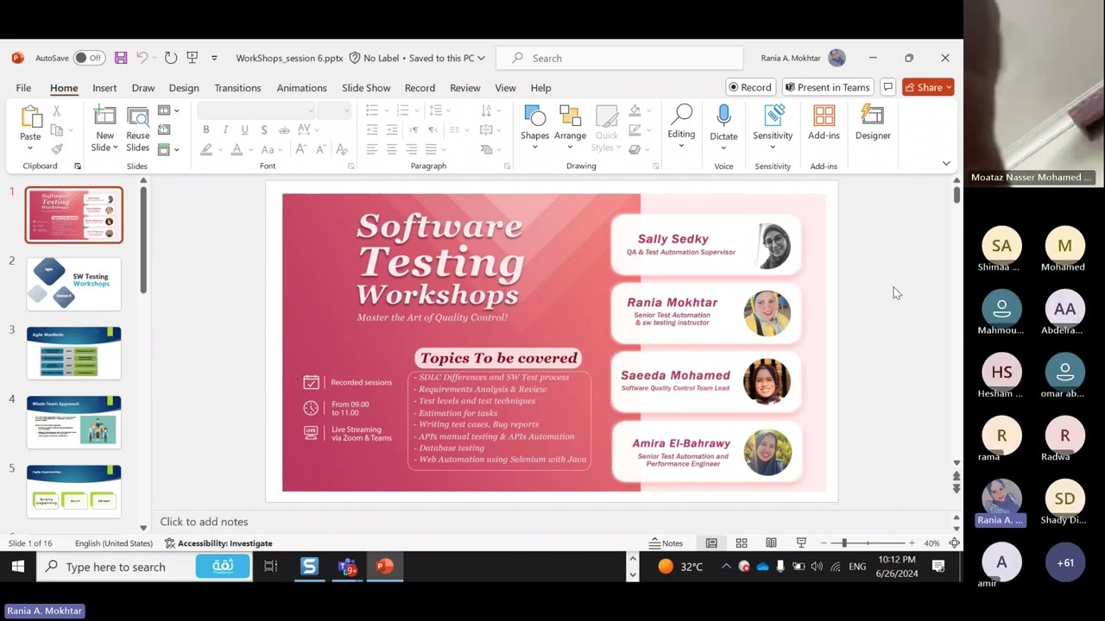This screenshot has height=621, width=1105.
Task: Open the font name combo box
Action: pyautogui.click(x=256, y=110)
